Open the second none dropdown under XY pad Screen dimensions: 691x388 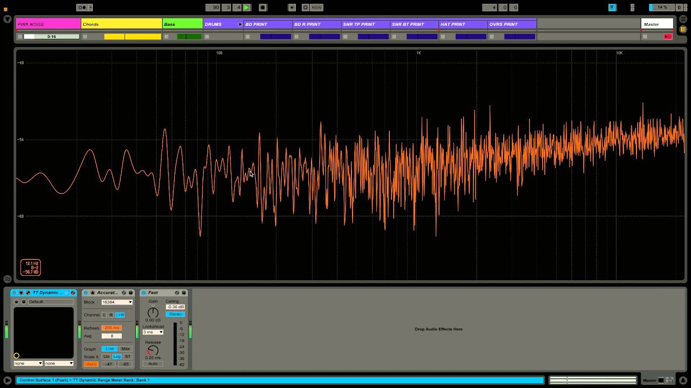click(x=59, y=363)
